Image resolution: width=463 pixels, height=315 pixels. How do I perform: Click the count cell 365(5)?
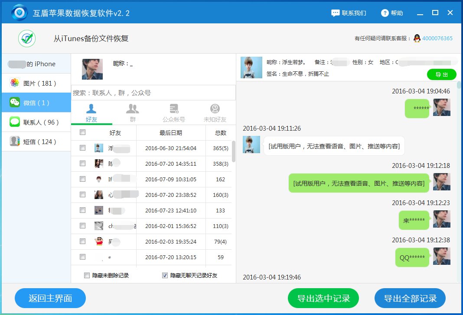pos(220,148)
